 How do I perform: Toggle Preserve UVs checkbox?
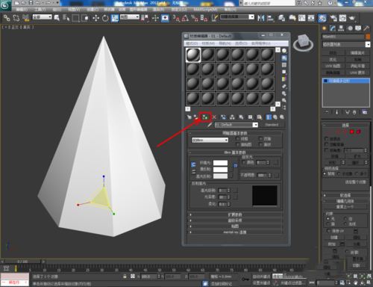[328, 231]
